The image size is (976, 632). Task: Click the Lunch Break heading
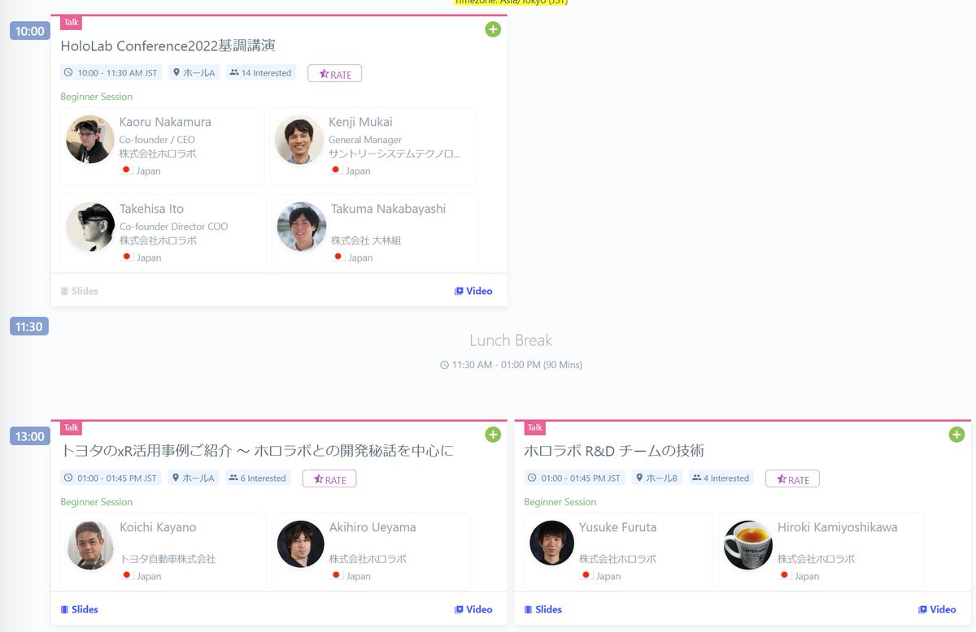click(x=511, y=340)
